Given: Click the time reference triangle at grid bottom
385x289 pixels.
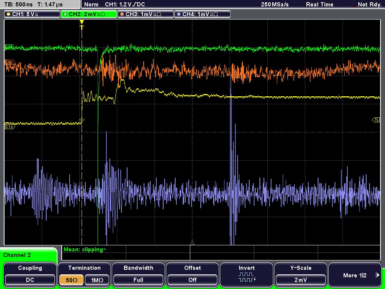Looking at the screenshot, I should 192,243.
